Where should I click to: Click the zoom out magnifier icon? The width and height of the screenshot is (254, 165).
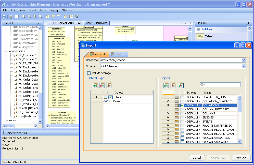point(35,17)
